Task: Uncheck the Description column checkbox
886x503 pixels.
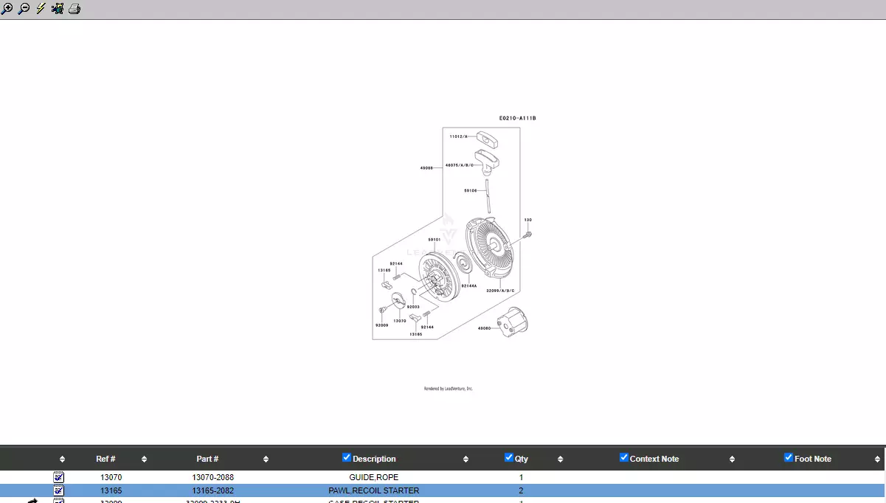Action: click(x=347, y=457)
